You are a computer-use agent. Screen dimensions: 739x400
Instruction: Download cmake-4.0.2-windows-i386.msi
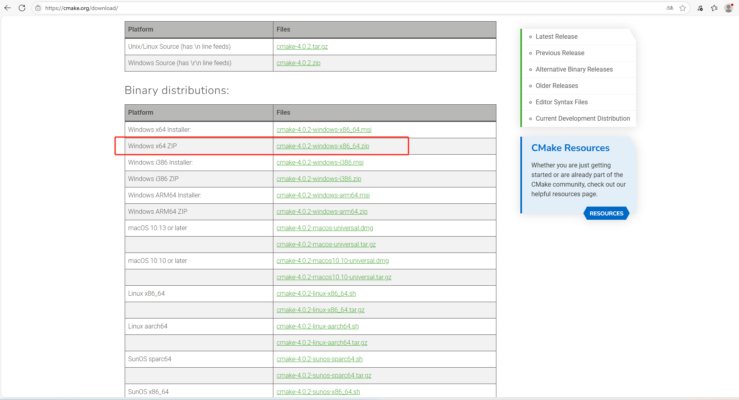pyautogui.click(x=320, y=162)
